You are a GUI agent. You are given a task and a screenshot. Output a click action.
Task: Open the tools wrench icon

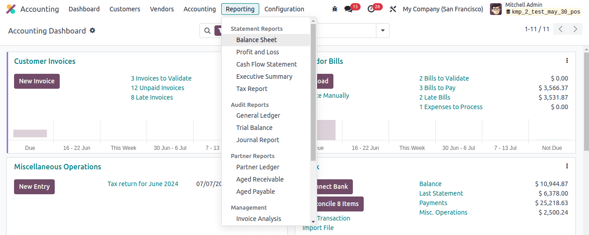[393, 9]
